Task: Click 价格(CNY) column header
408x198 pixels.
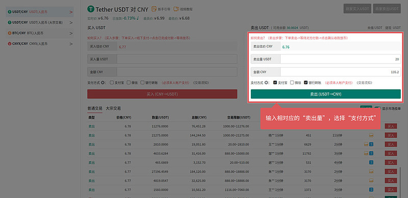Action: click(x=123, y=118)
